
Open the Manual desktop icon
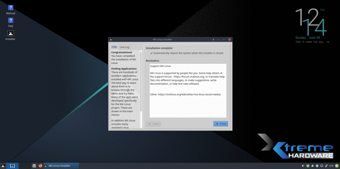(x=11, y=8)
